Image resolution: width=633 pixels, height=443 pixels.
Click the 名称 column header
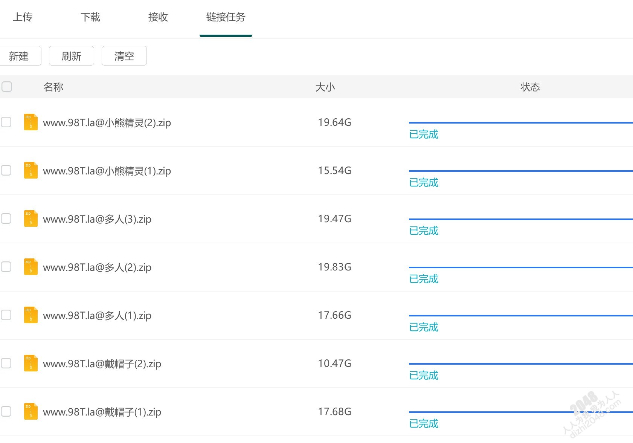click(53, 87)
